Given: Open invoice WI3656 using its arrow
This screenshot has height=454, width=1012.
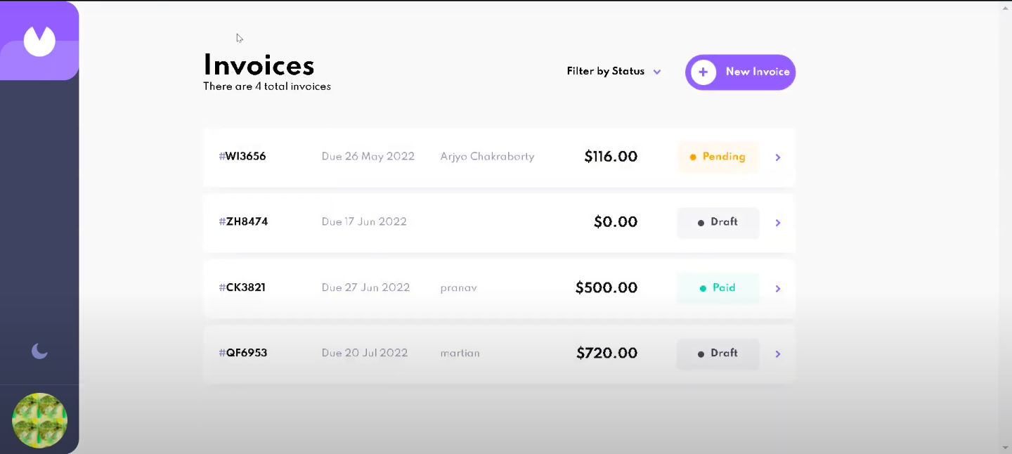Looking at the screenshot, I should tap(778, 157).
